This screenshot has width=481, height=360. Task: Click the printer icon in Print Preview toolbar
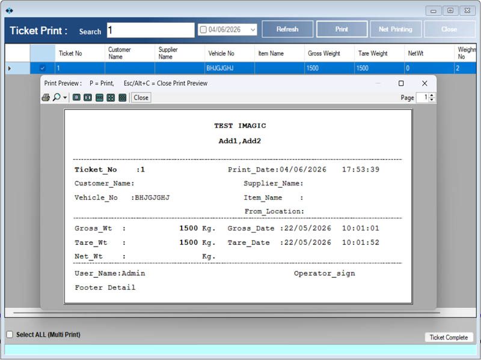point(46,98)
